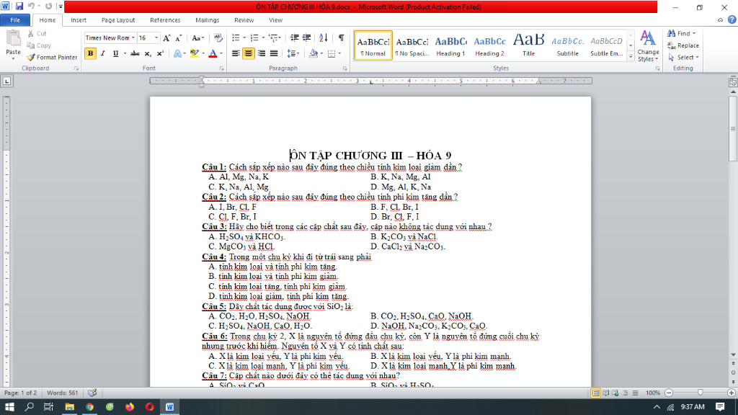Image resolution: width=738 pixels, height=415 pixels.
Task: Apply the Title style
Action: click(x=528, y=45)
